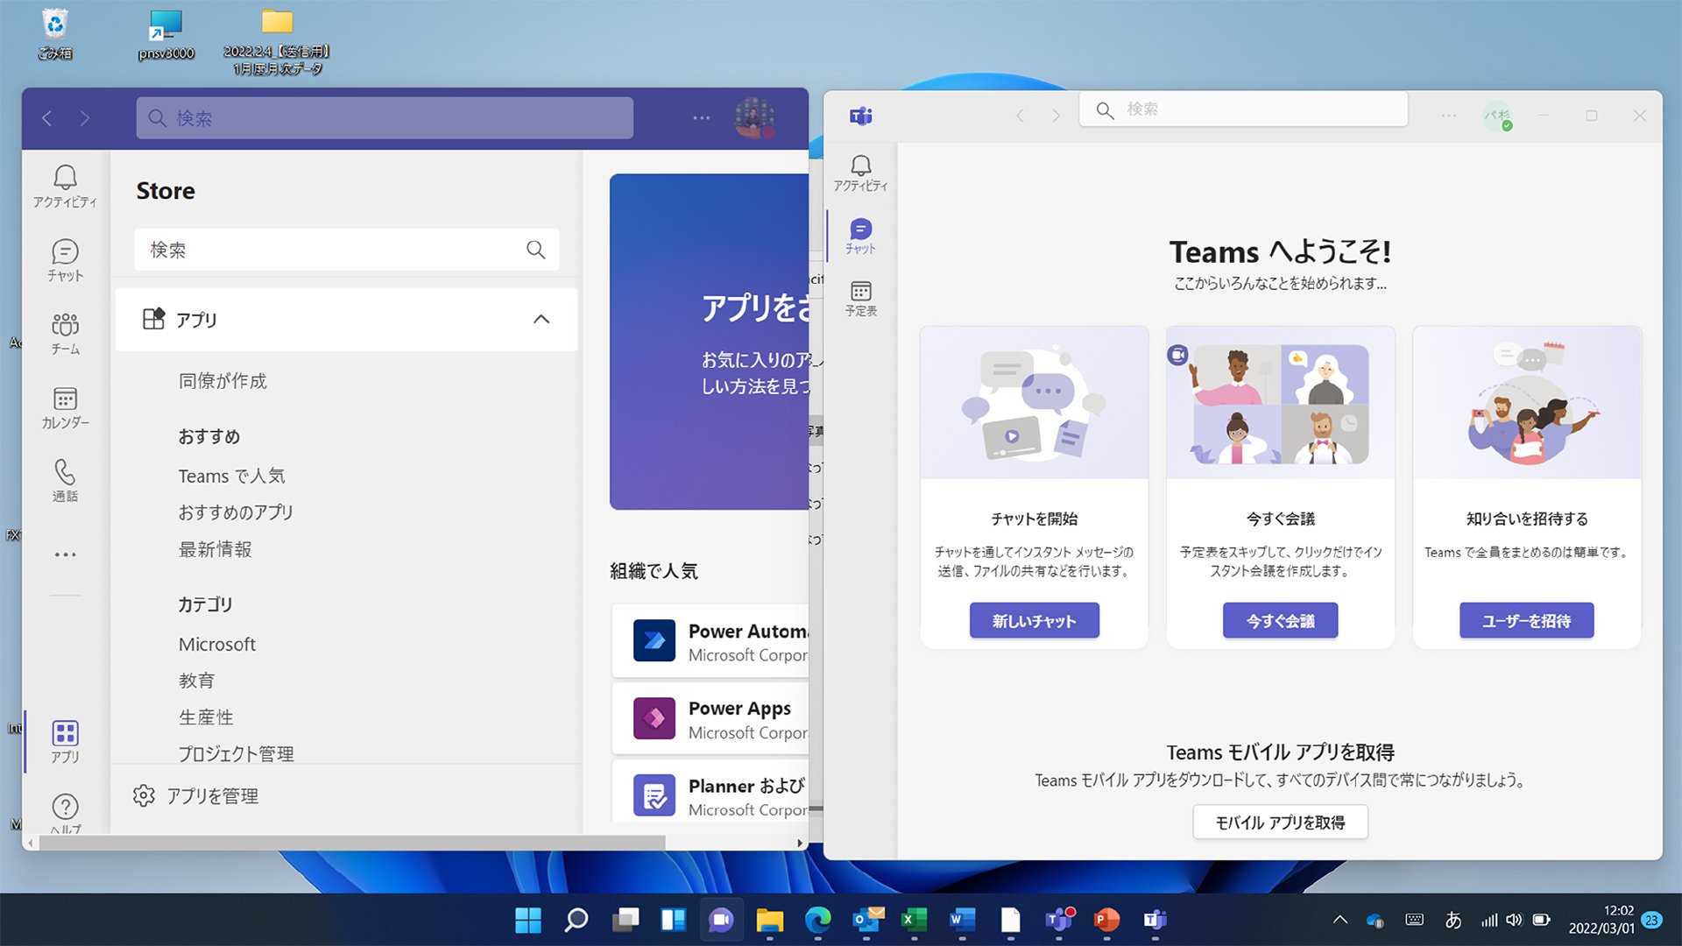Click search box in welcome Teams window
Image resolution: width=1682 pixels, height=946 pixels.
tap(1243, 109)
